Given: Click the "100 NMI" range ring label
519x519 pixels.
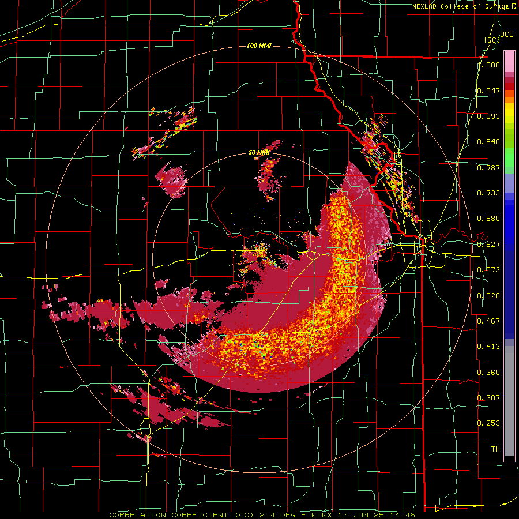Looking at the screenshot, I should pos(259,46).
